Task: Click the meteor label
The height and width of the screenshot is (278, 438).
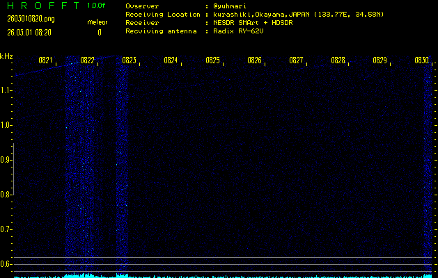Action: 97,22
